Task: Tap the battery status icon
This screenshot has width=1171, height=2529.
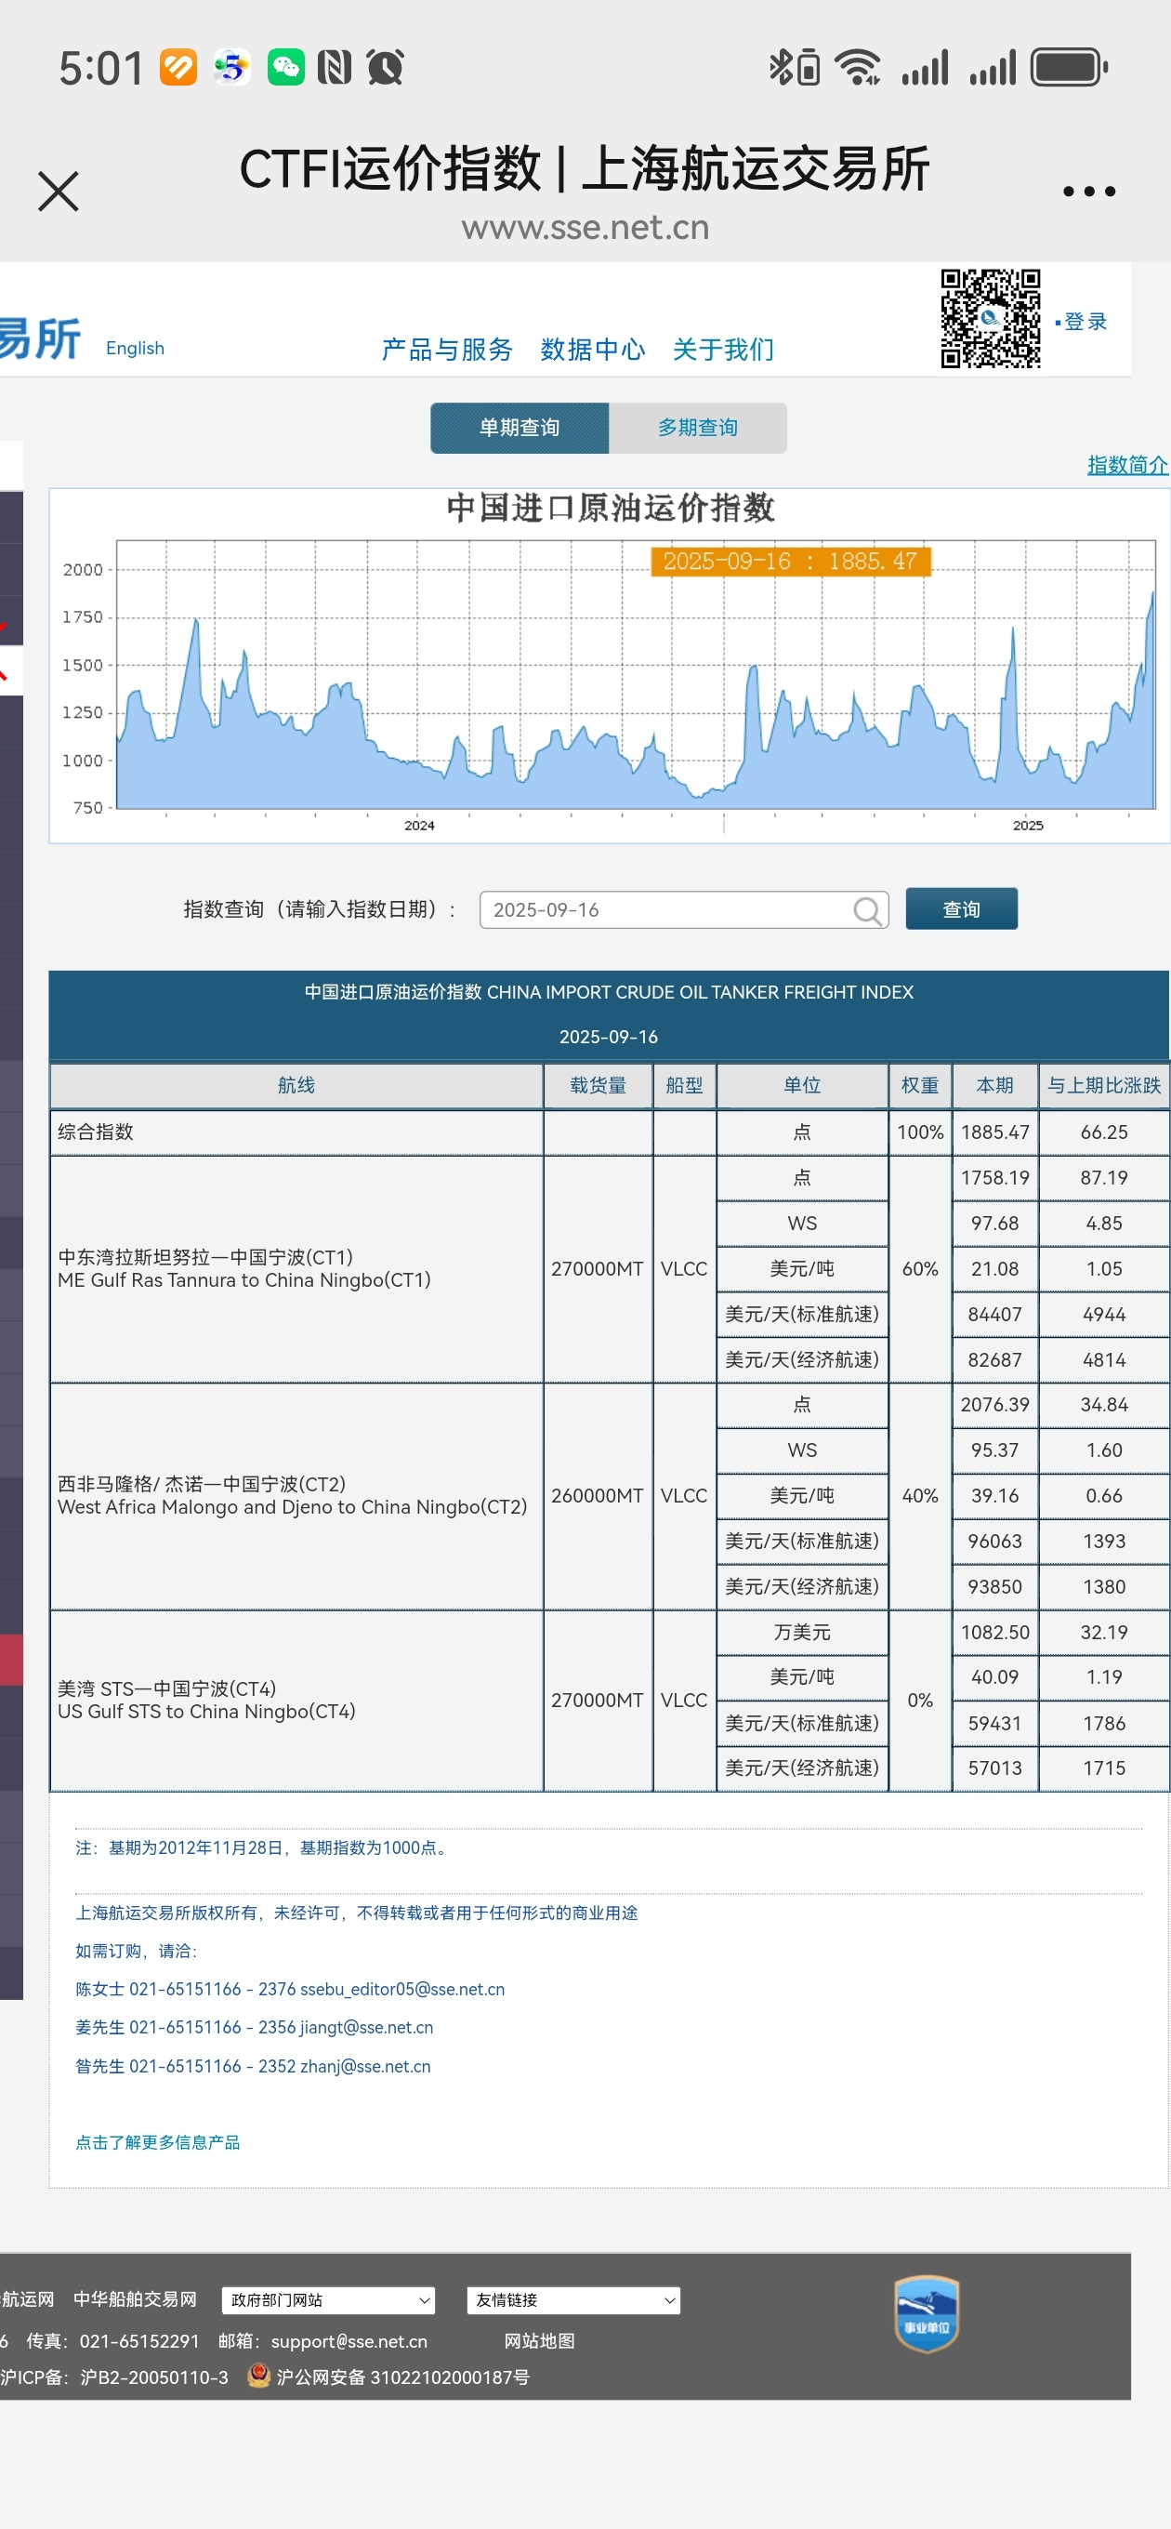Action: 1069,68
